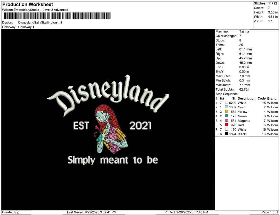Click the Simply meant to be lettering
Image resolution: width=280 pixels, height=215 pixels.
[113, 160]
